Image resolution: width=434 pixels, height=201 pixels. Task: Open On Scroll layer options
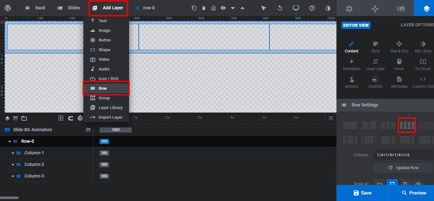[423, 65]
